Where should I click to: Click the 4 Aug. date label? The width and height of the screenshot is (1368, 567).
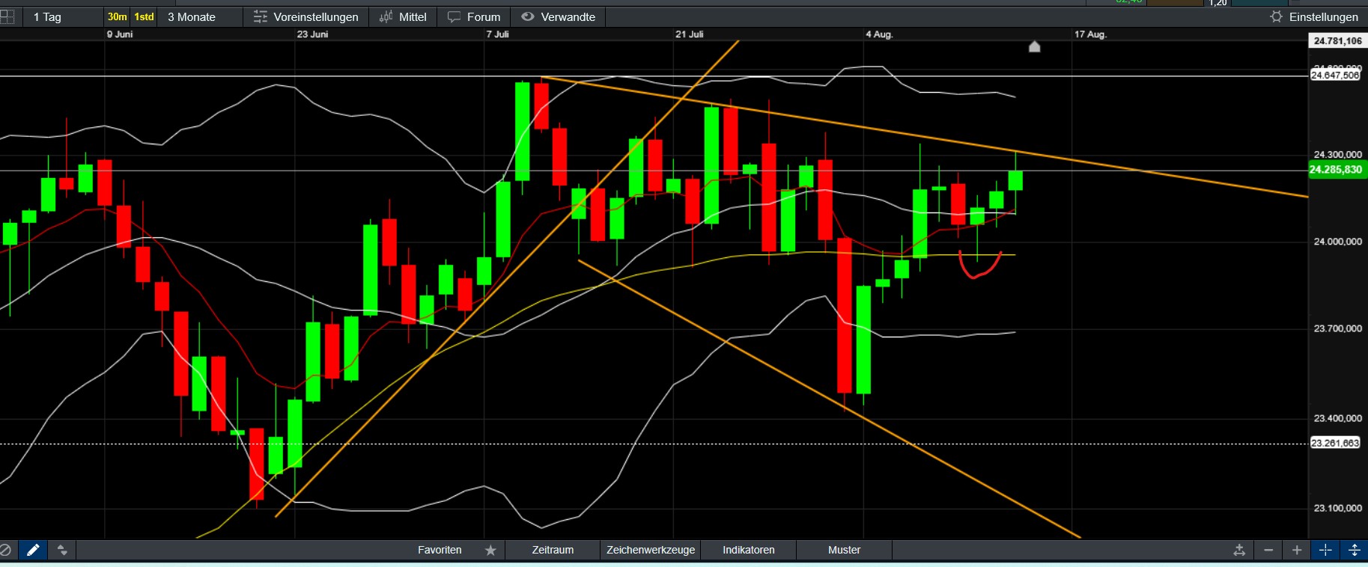click(879, 34)
